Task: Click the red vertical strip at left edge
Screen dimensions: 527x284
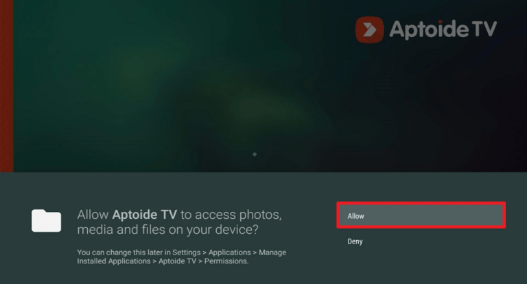Action: click(6, 86)
